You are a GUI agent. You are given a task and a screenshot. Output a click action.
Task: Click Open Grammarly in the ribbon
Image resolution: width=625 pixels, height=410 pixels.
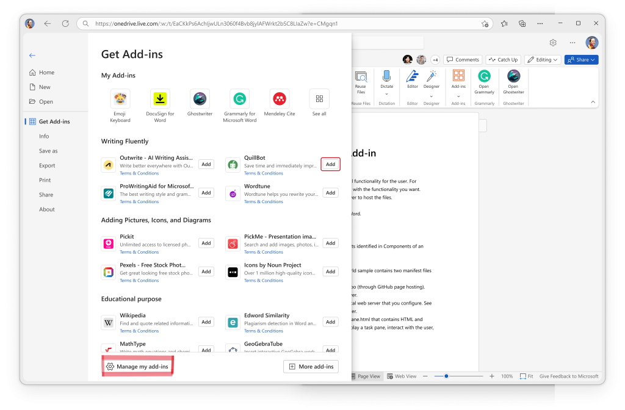pyautogui.click(x=484, y=82)
